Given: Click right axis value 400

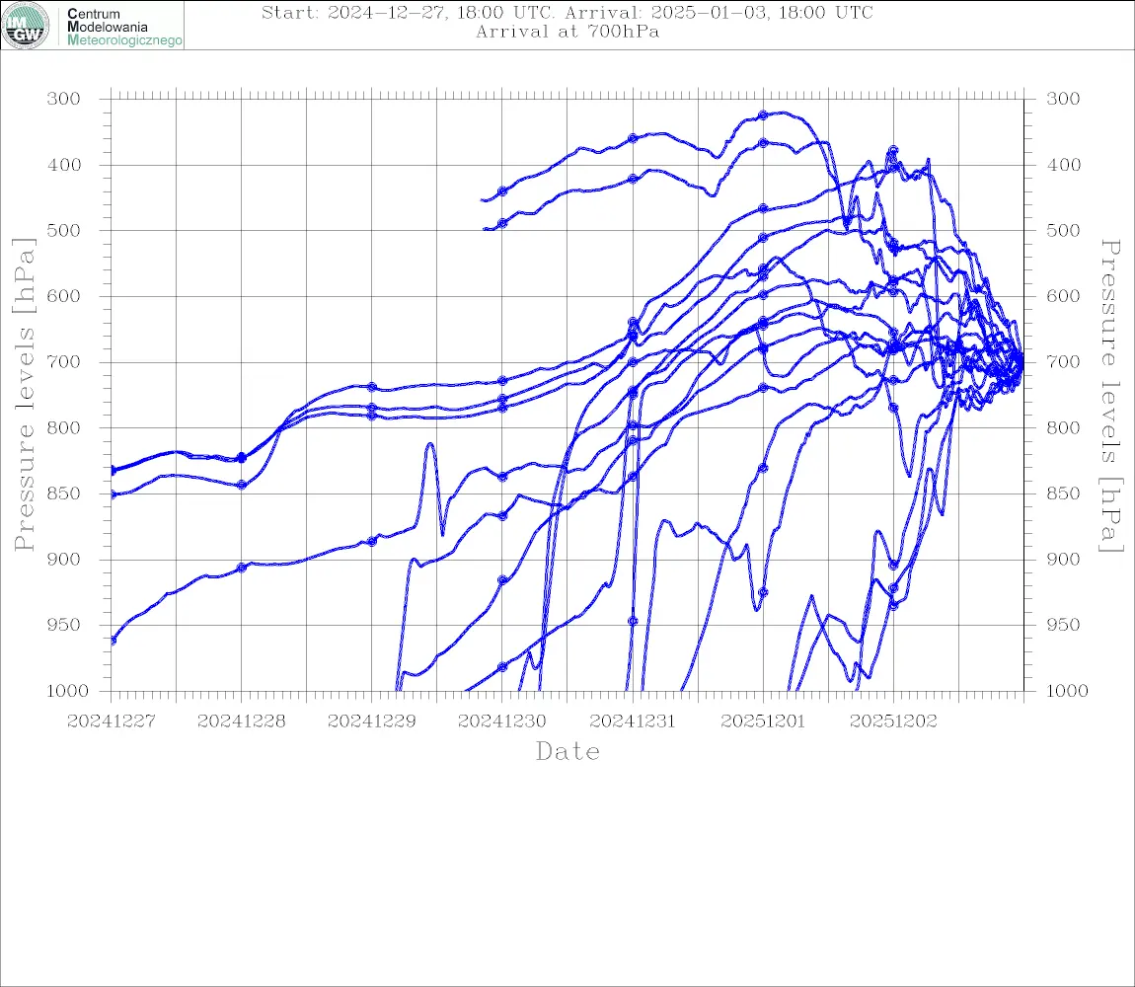Looking at the screenshot, I should coord(1063,165).
